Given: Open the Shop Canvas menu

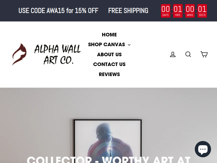Looking at the screenshot, I should click(x=106, y=45).
